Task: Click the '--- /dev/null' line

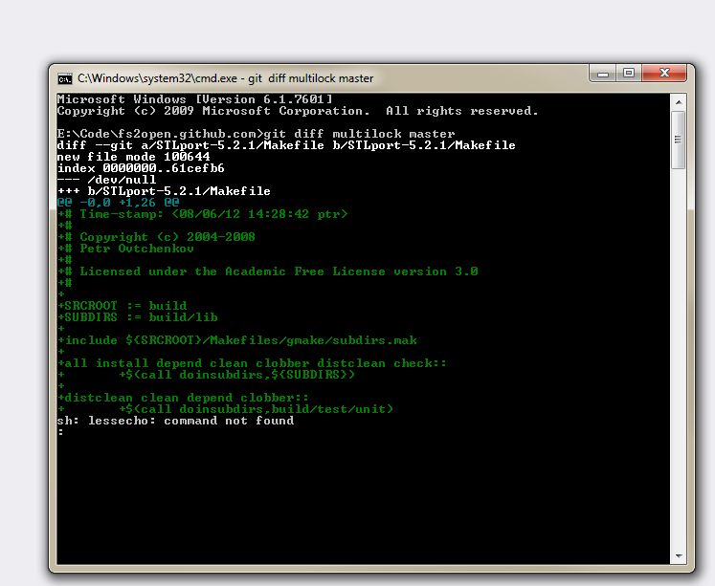Action: [x=106, y=180]
